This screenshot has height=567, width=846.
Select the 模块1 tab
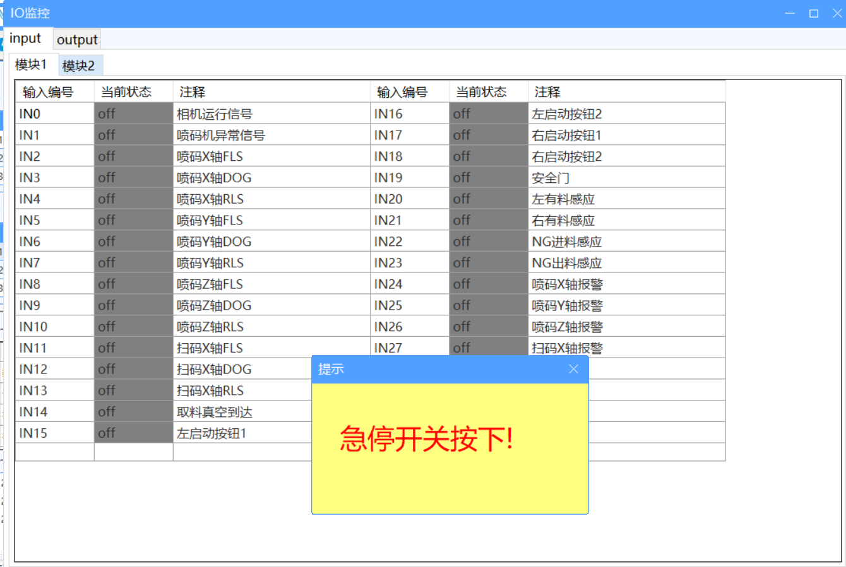pos(31,65)
